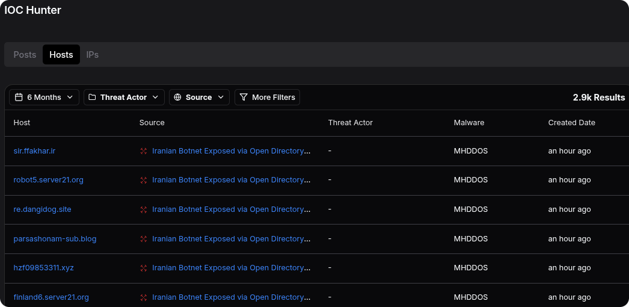Click the red source icon in robot5.server21.org row
This screenshot has height=307, width=629.
[144, 180]
